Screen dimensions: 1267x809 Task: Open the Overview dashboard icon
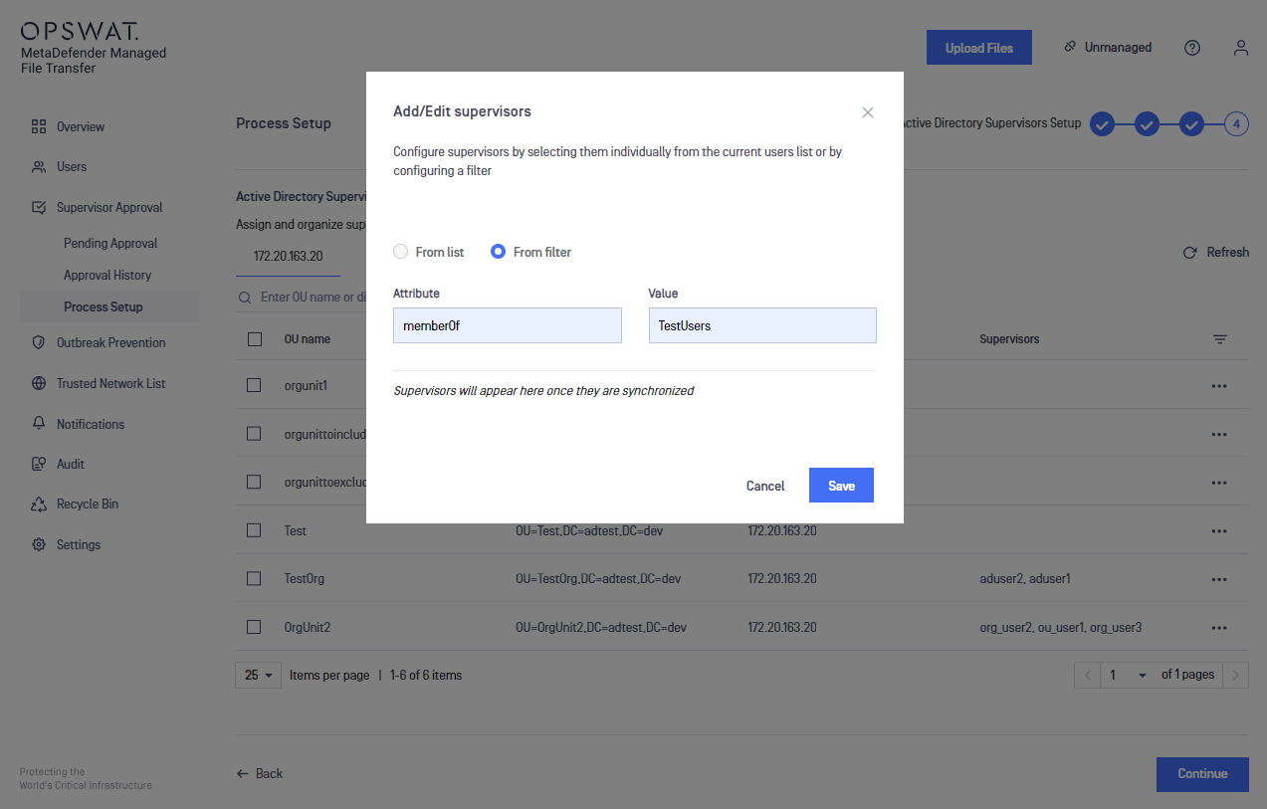click(39, 126)
